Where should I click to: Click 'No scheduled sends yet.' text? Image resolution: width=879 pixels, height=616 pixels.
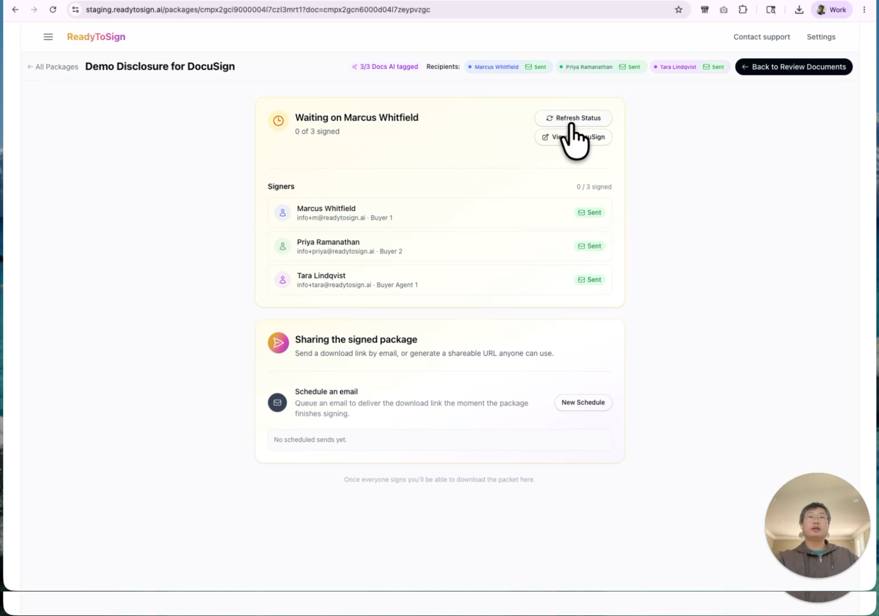310,440
